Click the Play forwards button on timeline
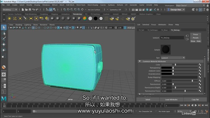This screenshot has width=210, height=118. click(x=196, y=106)
